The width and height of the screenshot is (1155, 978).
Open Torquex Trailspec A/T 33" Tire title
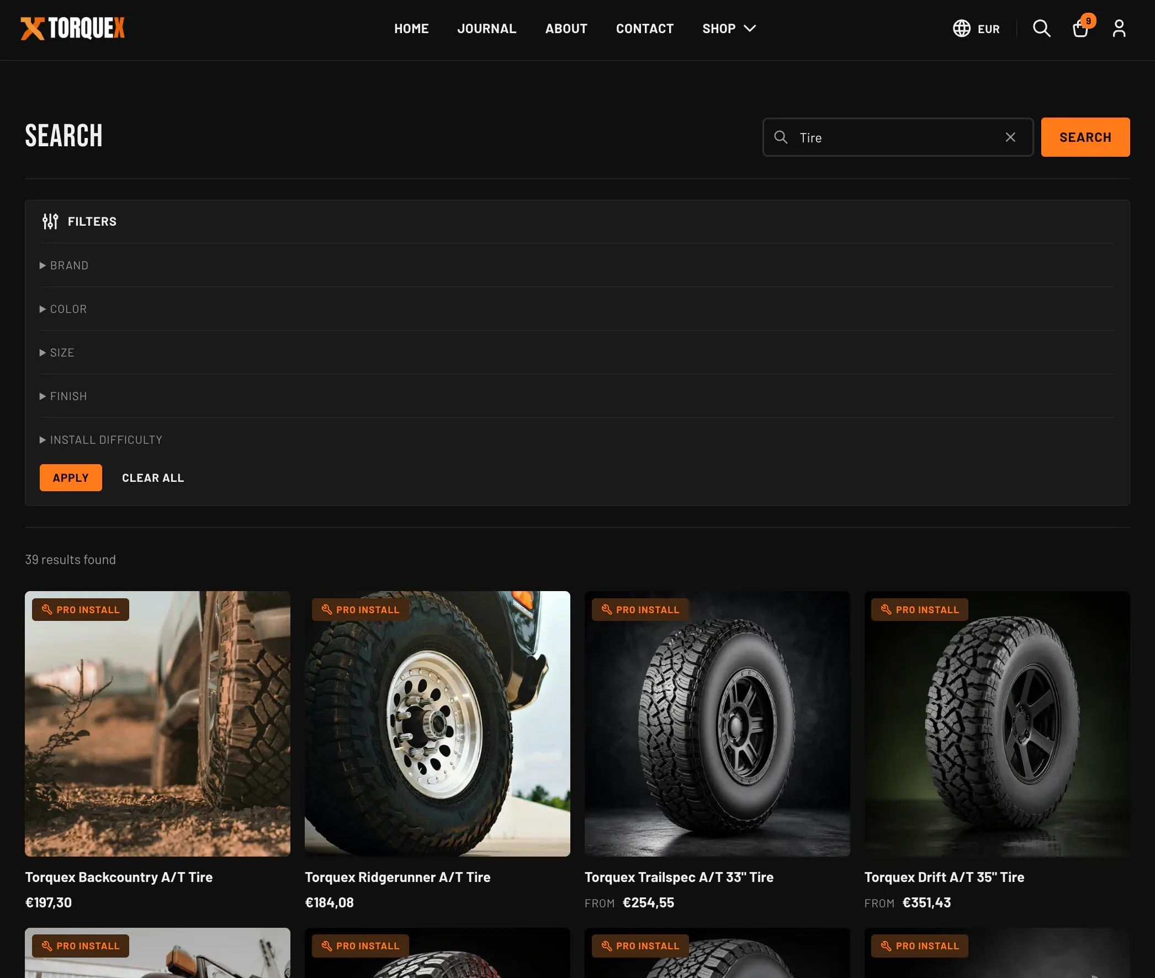(679, 877)
